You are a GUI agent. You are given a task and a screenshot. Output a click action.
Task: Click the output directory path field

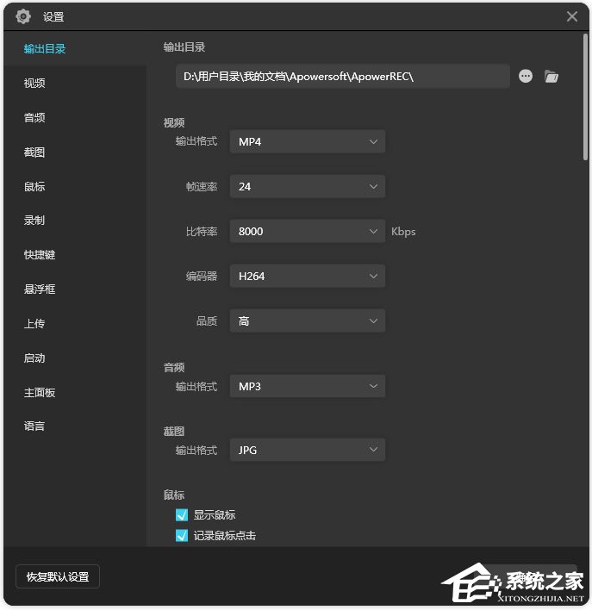(342, 77)
